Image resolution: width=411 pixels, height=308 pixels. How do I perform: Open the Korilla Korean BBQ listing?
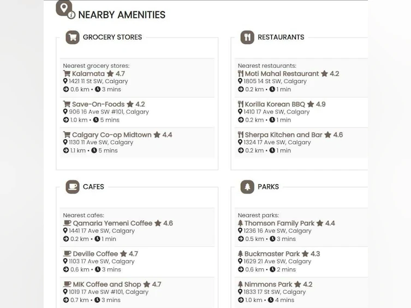275,104
